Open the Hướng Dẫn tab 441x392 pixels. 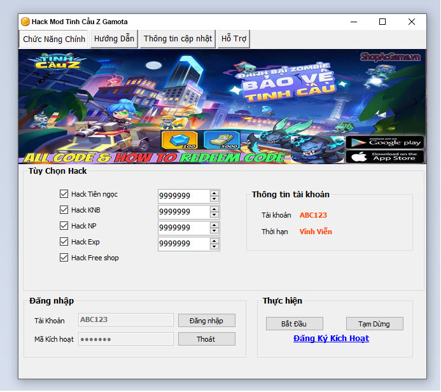pos(114,39)
